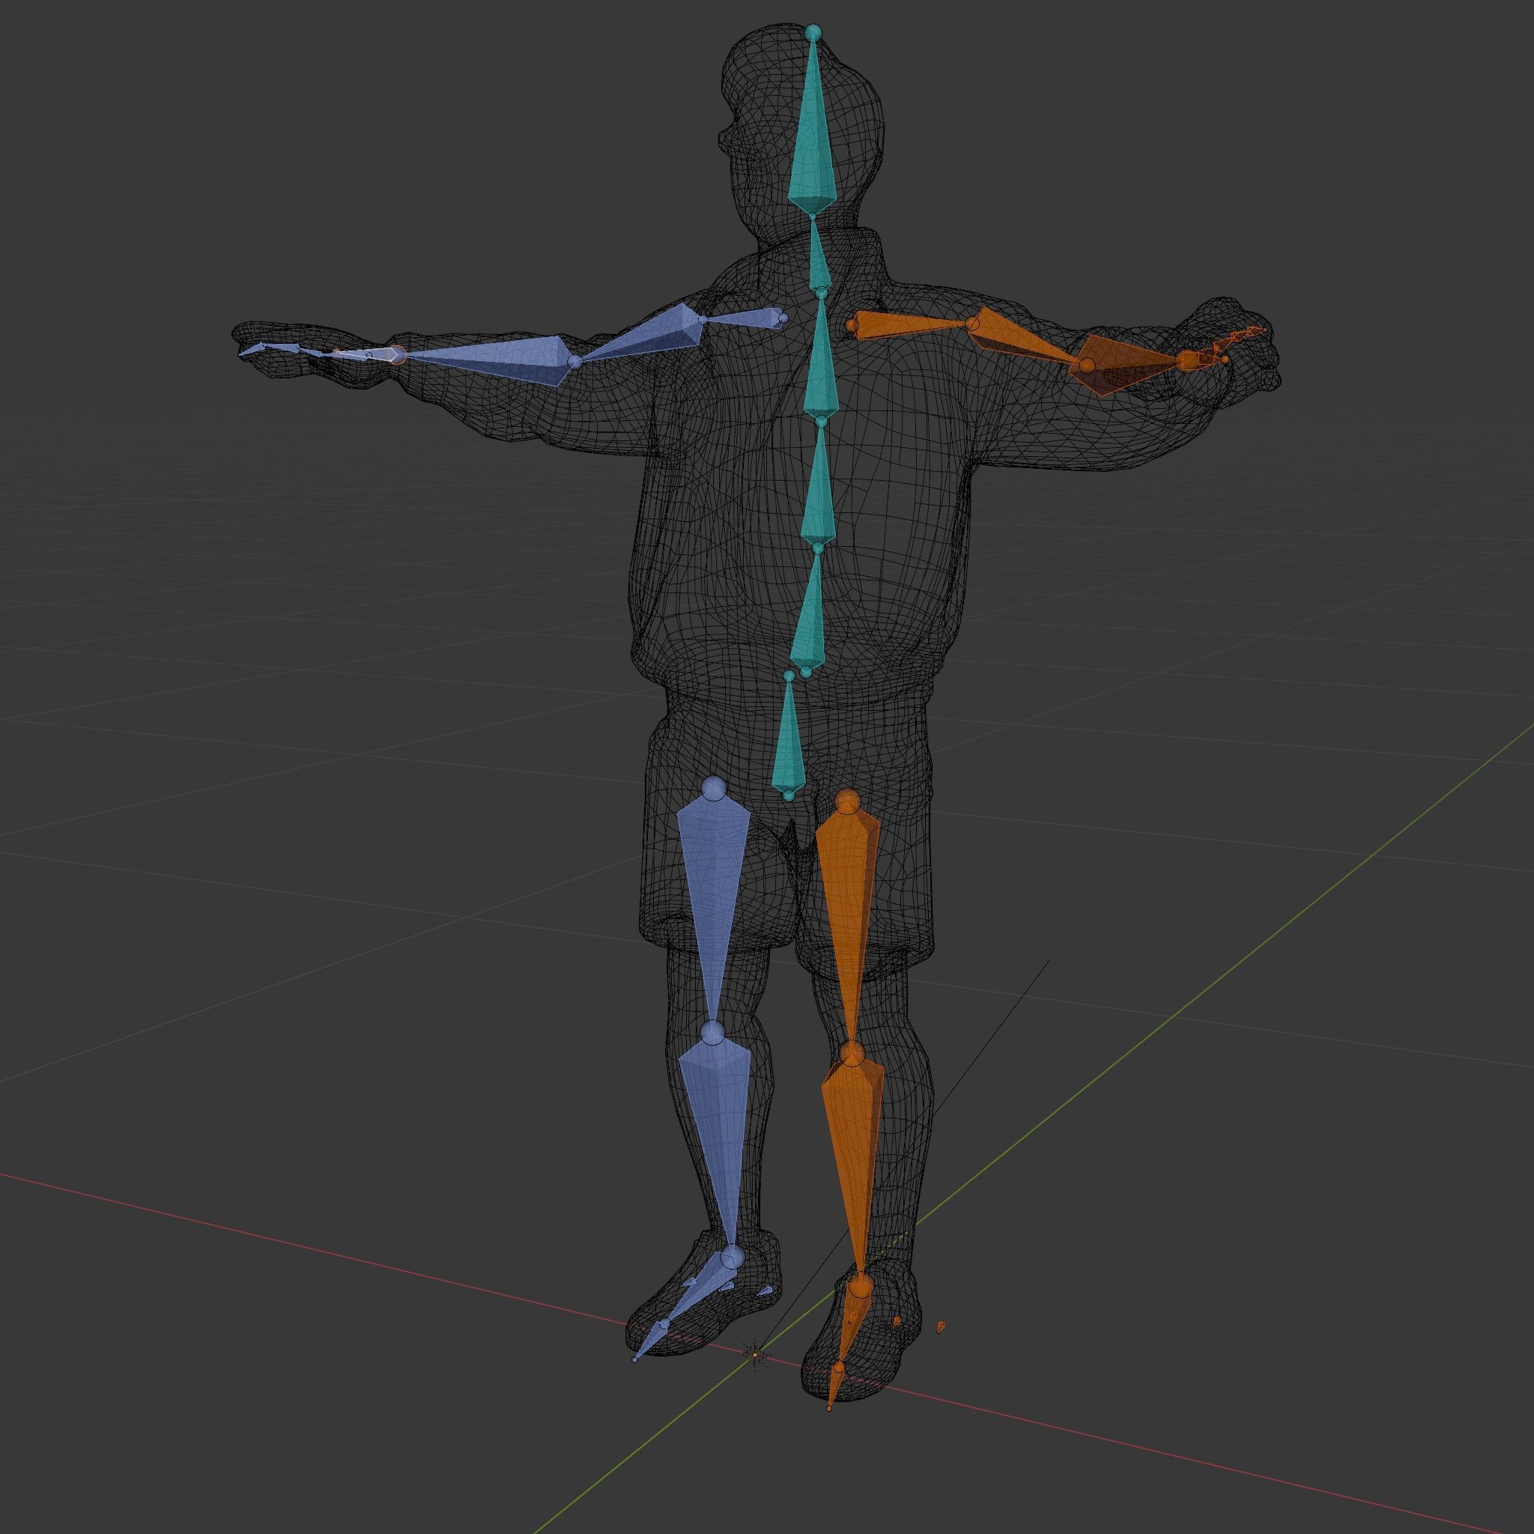Select the lowest teal pelvis bone
This screenshot has width=1534, height=1534.
(x=789, y=735)
